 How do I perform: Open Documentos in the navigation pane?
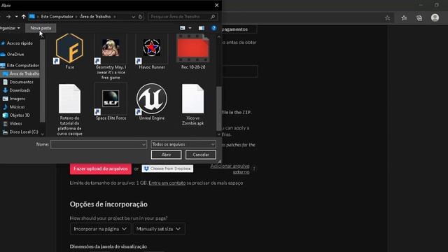(21, 82)
